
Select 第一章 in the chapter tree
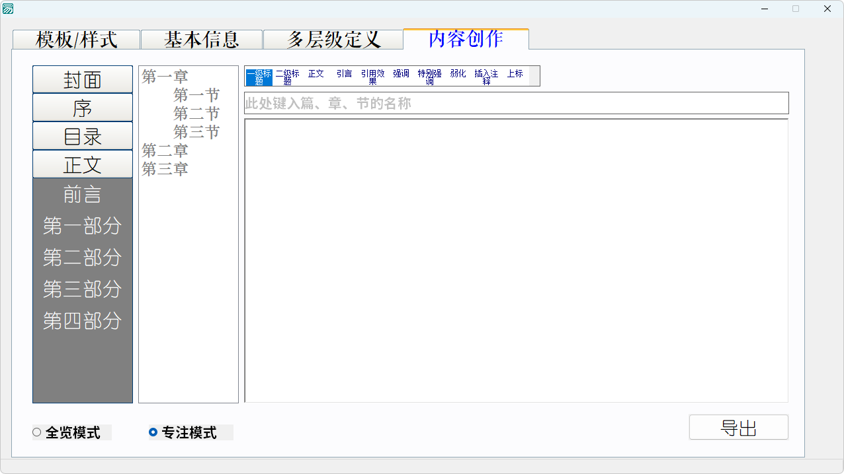tap(165, 77)
